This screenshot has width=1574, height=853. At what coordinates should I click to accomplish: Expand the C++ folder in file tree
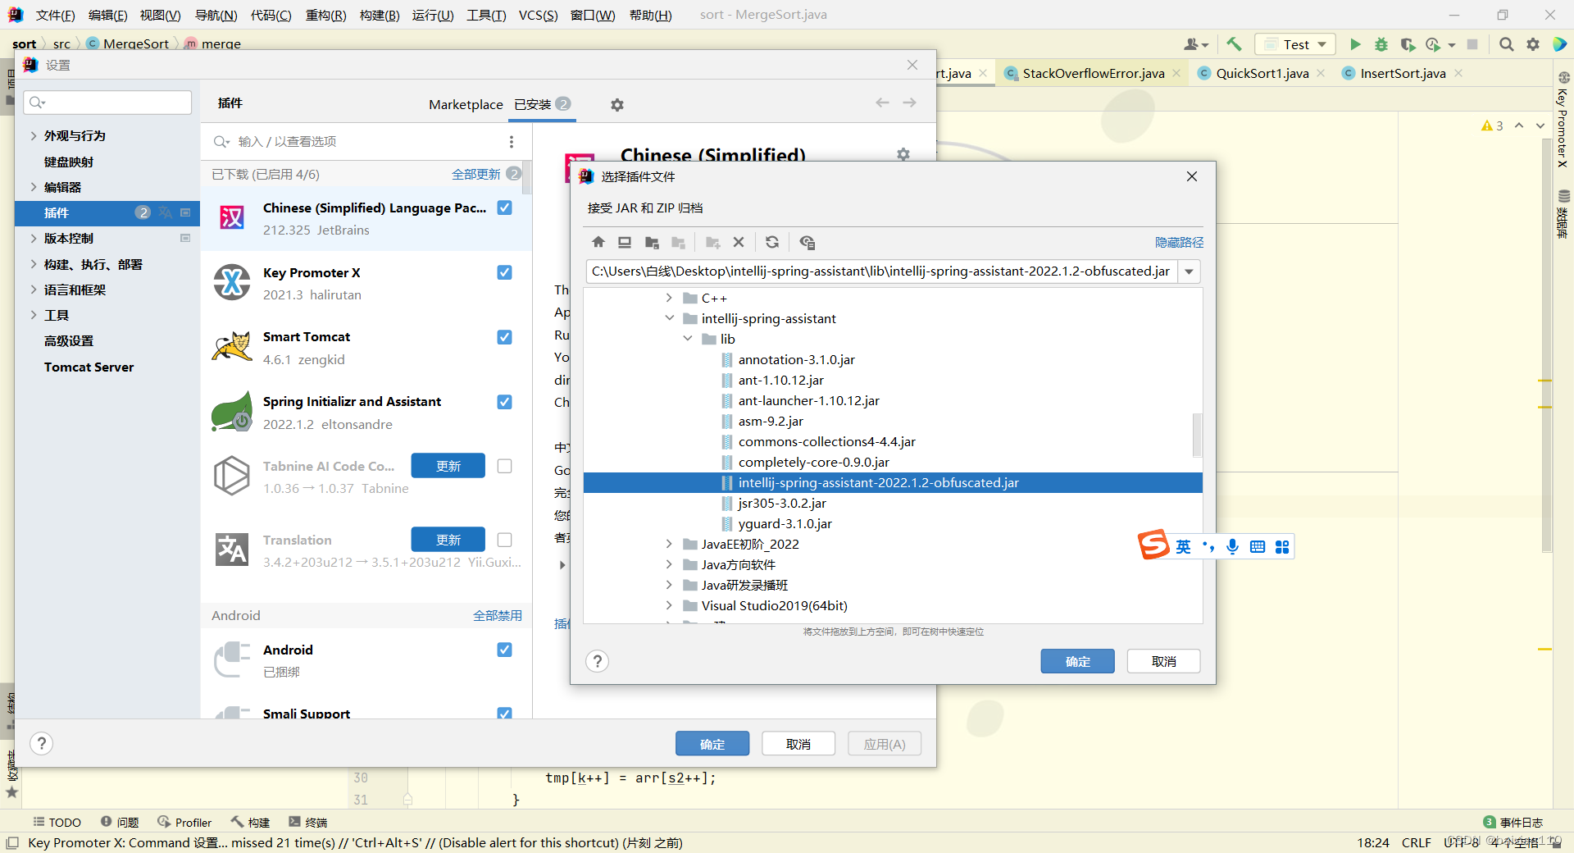tap(669, 298)
